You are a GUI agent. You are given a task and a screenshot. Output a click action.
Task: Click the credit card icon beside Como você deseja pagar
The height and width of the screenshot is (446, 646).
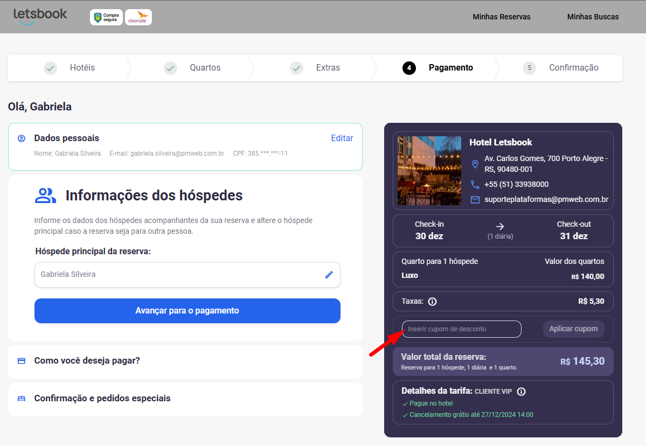coord(22,361)
